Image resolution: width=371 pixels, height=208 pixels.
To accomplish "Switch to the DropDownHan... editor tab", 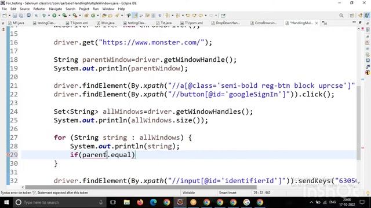I will click(x=225, y=23).
